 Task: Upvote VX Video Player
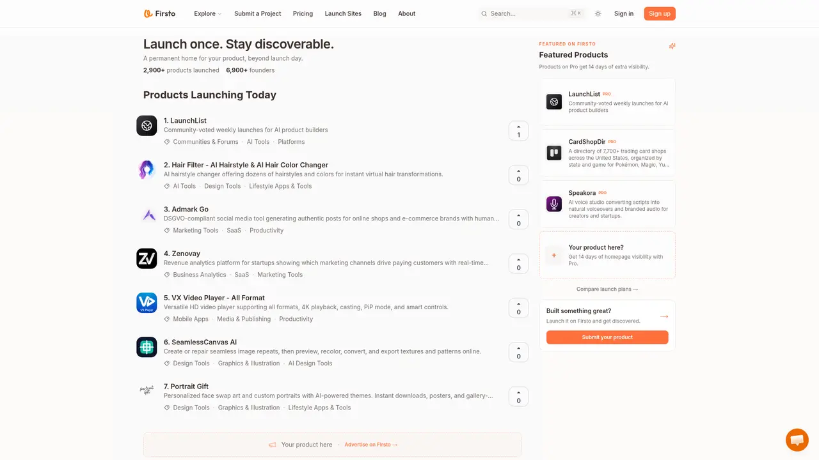tap(518, 308)
